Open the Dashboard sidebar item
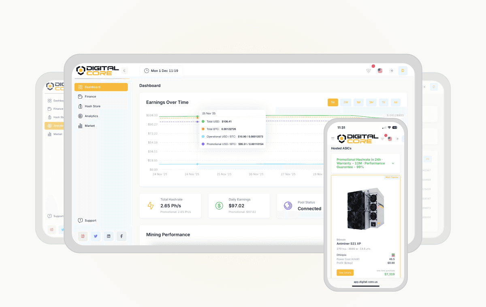This screenshot has width=486, height=307. pyautogui.click(x=101, y=87)
